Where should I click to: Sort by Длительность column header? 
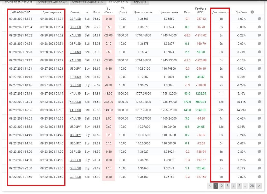click(220, 12)
